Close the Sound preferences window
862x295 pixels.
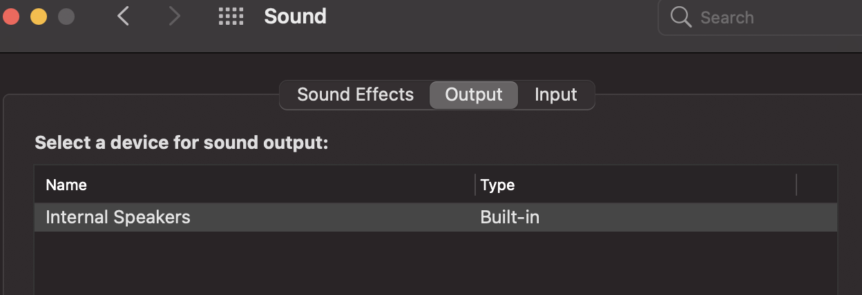(10, 17)
